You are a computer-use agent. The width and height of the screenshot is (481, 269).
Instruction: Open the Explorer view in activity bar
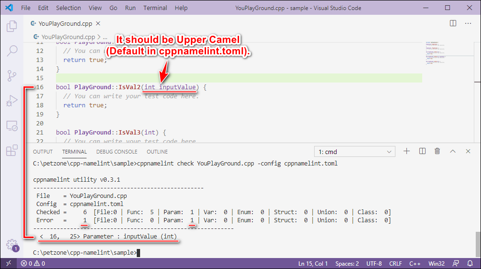click(x=11, y=26)
